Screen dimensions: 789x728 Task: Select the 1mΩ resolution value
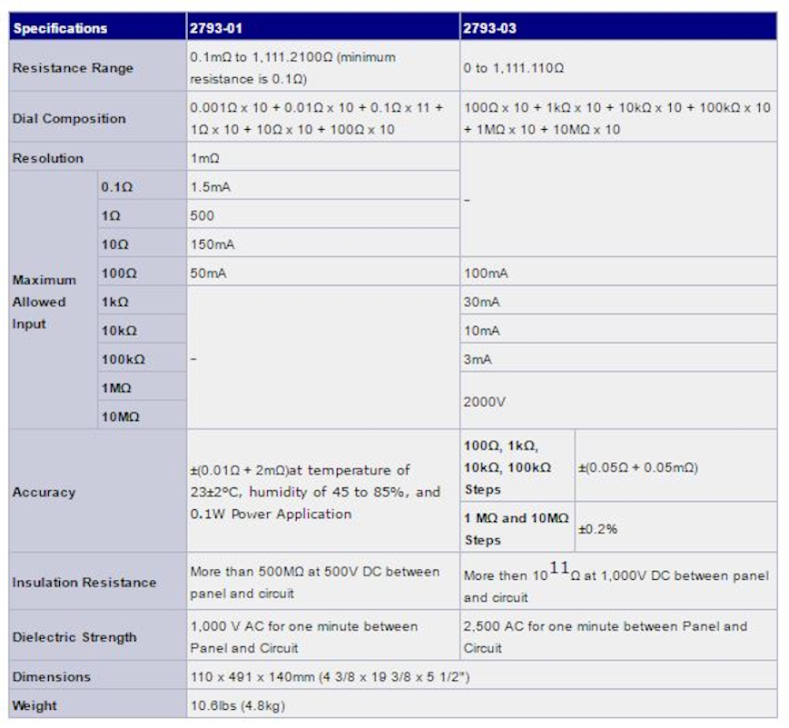205,158
